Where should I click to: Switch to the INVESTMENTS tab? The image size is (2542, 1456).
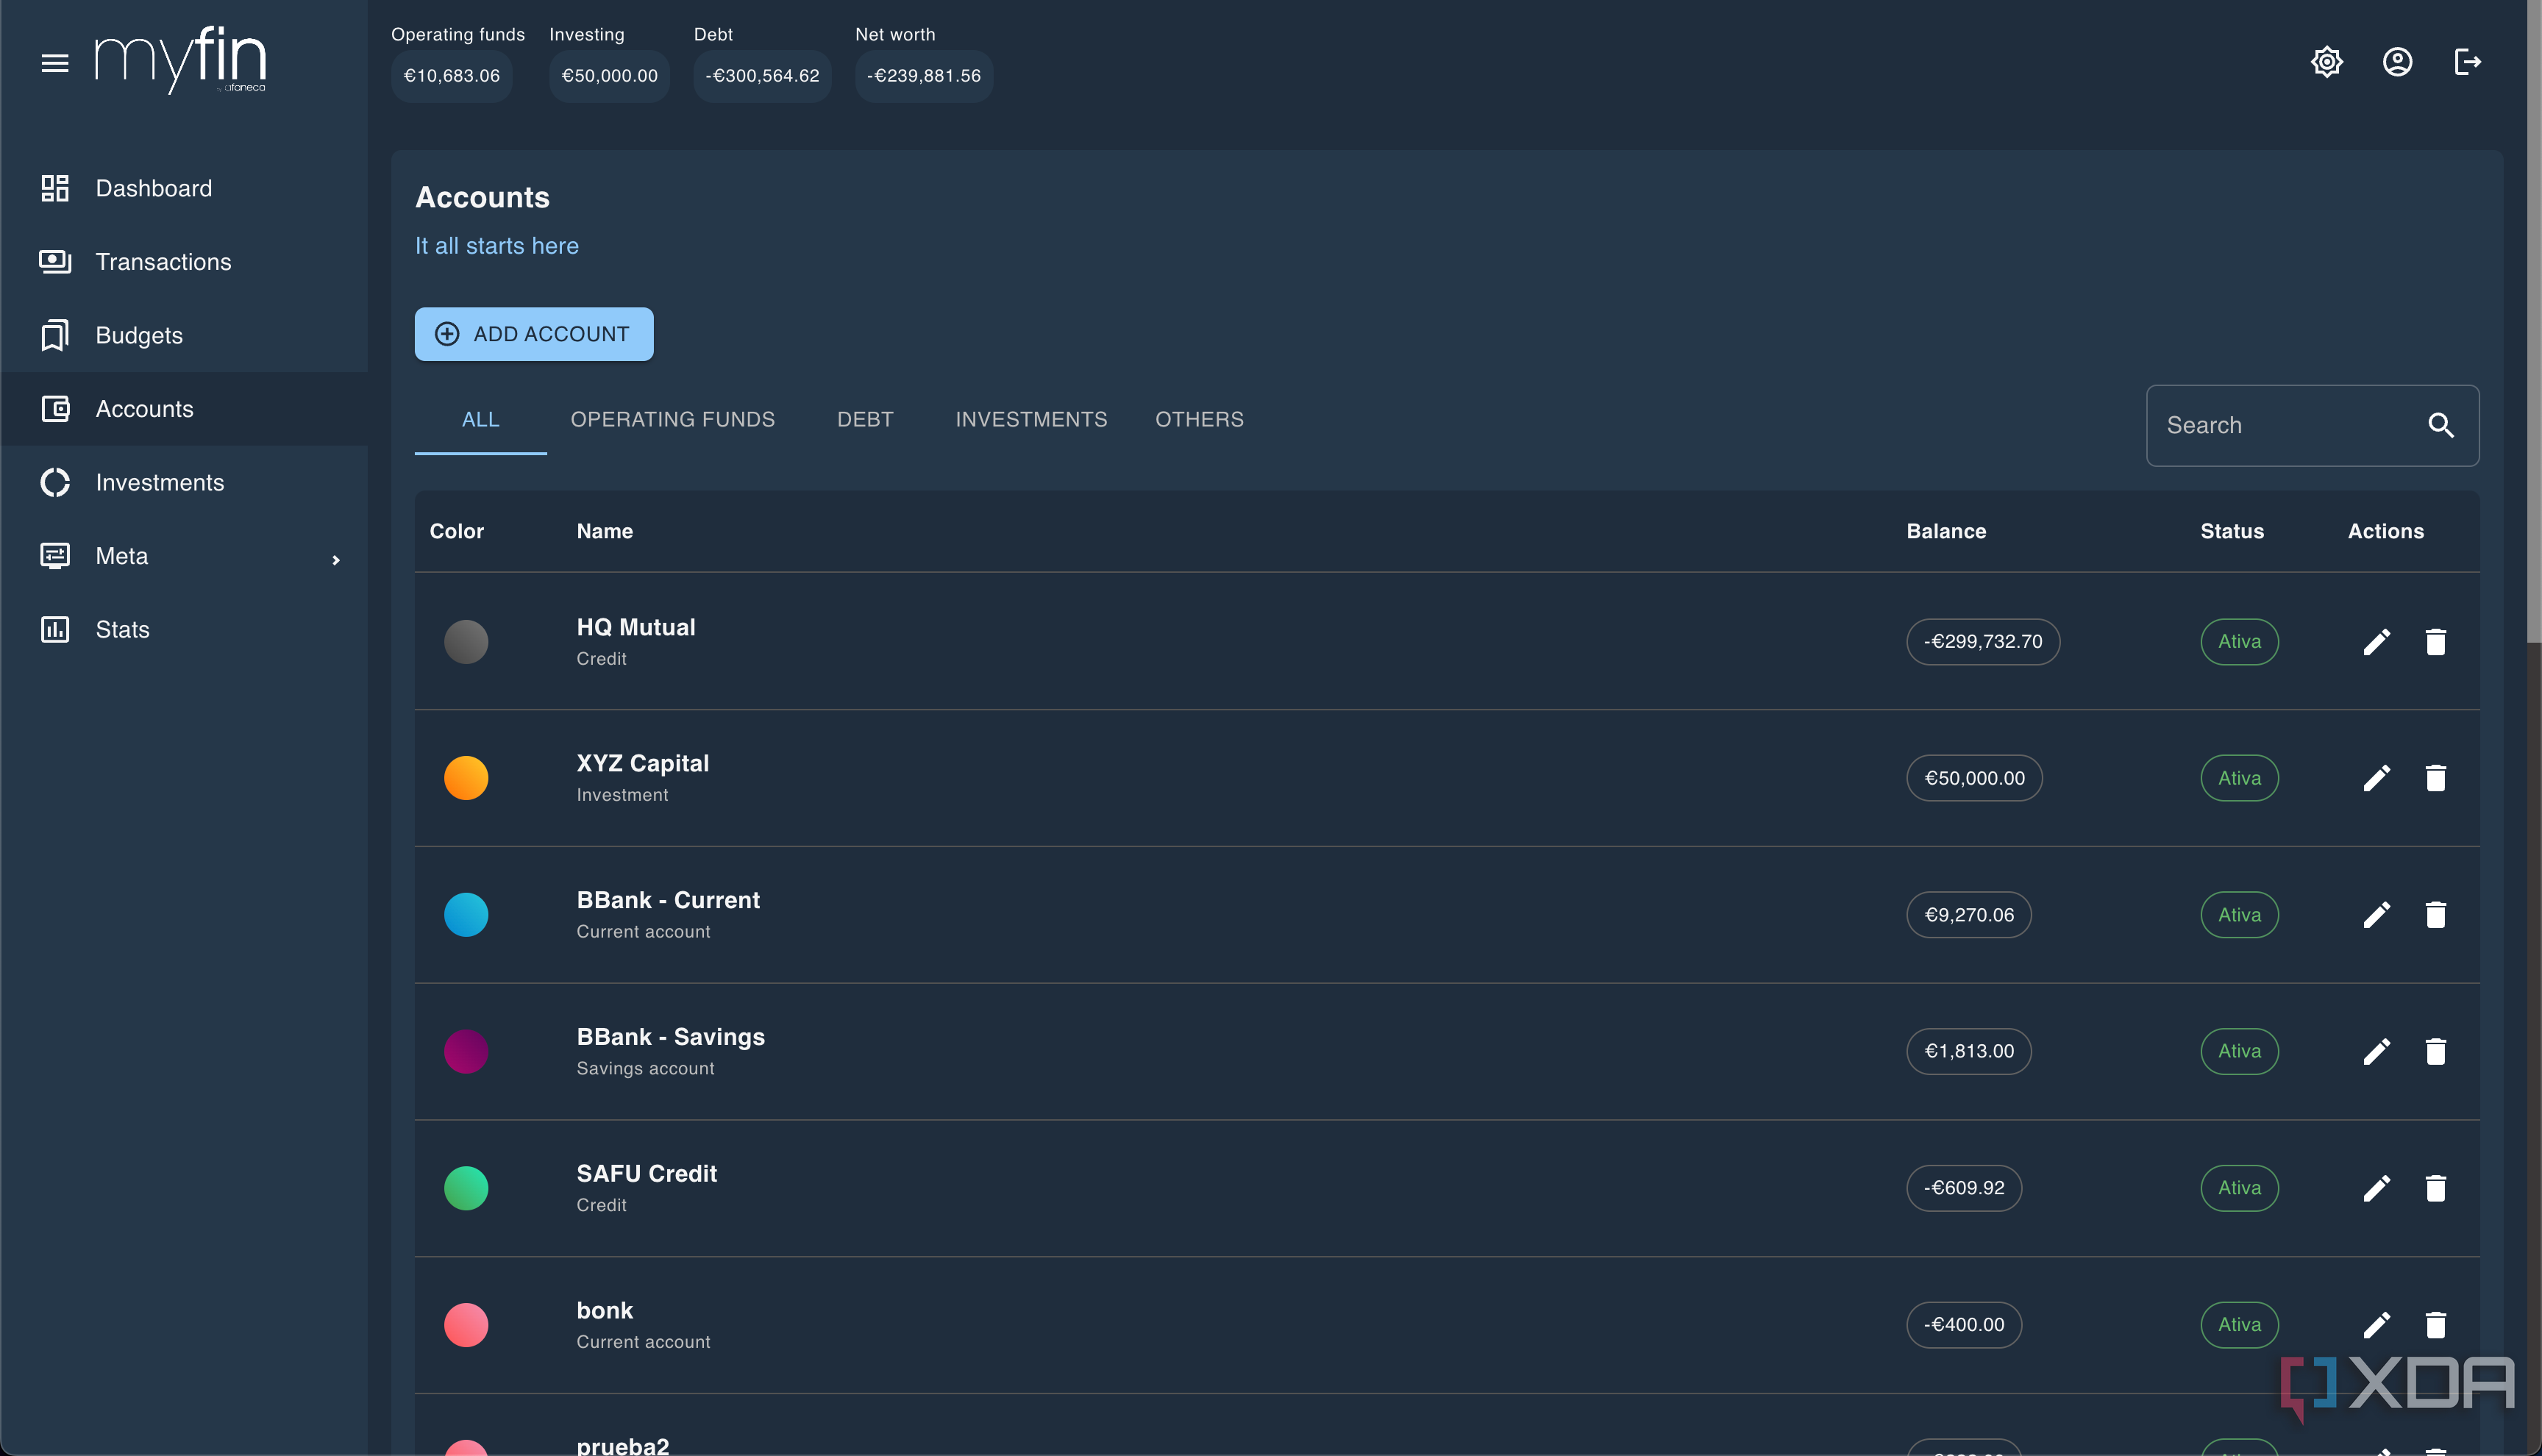coord(1031,420)
